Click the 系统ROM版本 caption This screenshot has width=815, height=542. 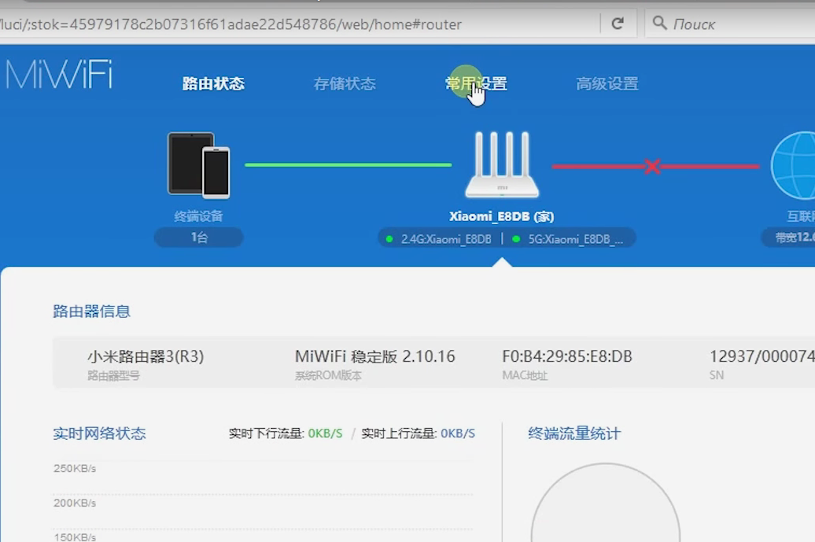pyautogui.click(x=328, y=375)
